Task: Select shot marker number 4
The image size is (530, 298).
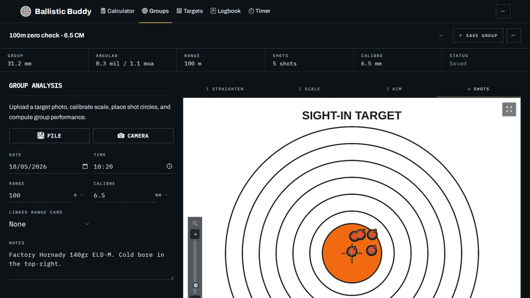Action: coord(372,250)
